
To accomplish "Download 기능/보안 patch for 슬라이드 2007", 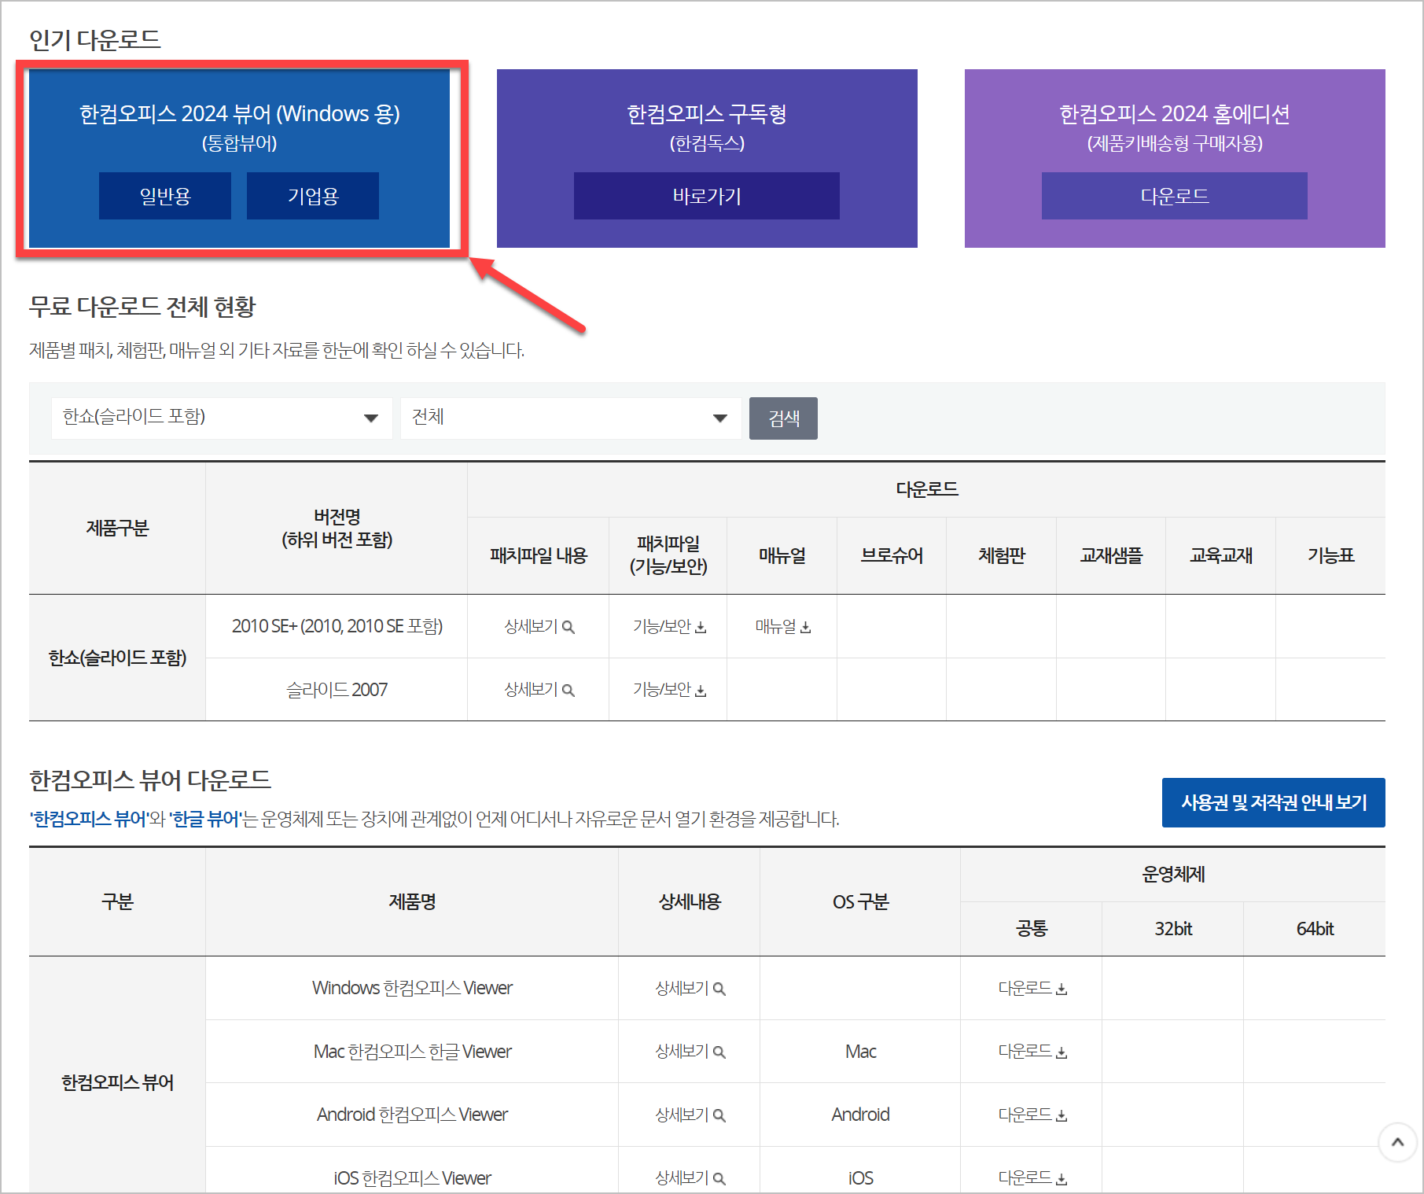I will click(669, 690).
